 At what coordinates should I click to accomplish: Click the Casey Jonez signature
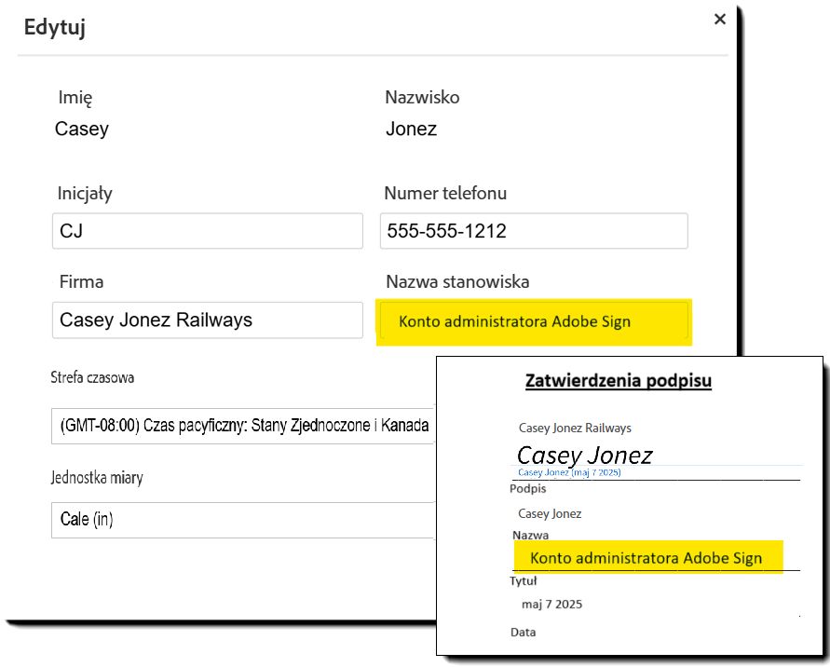(585, 456)
